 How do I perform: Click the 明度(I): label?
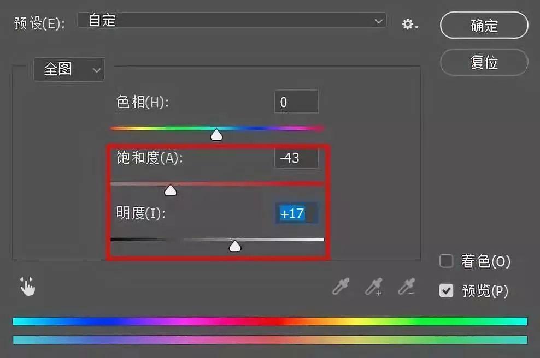pos(140,213)
